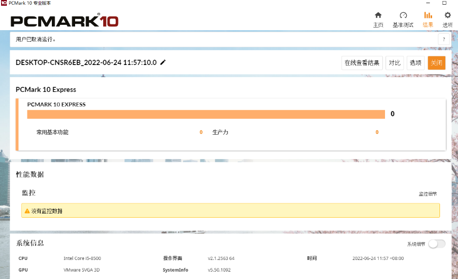Click the orange 关闭 button
Screen dimensions: 458x279
(436, 63)
